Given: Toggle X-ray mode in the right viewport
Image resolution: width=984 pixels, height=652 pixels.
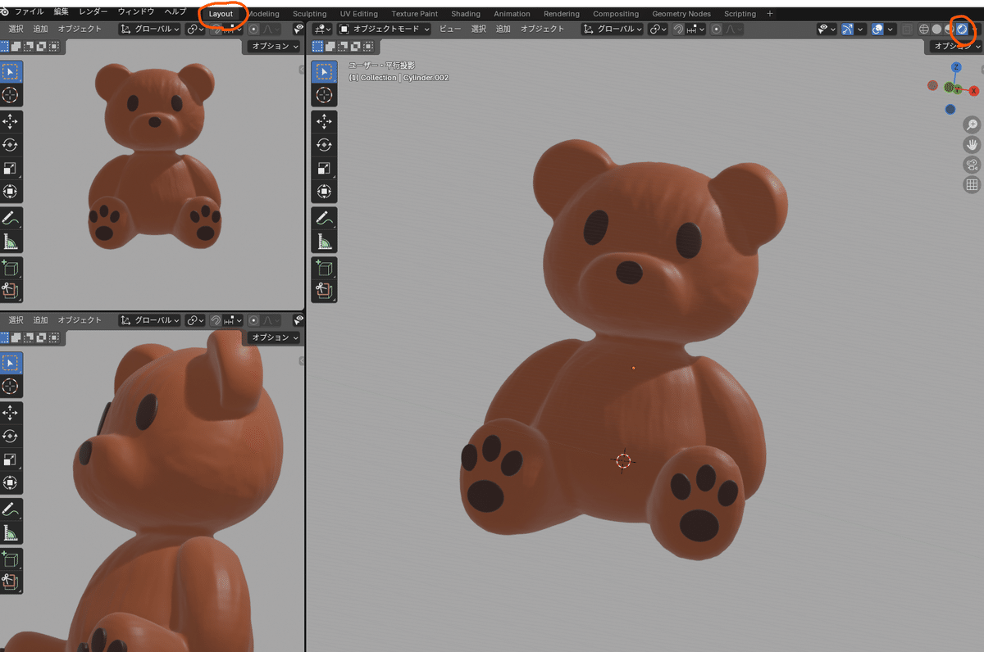Looking at the screenshot, I should click(x=906, y=29).
